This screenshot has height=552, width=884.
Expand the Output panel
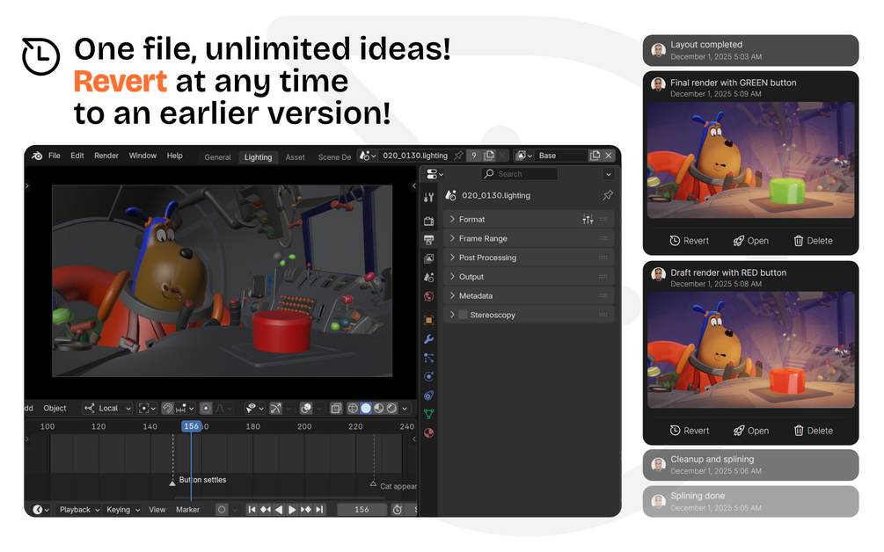529,277
